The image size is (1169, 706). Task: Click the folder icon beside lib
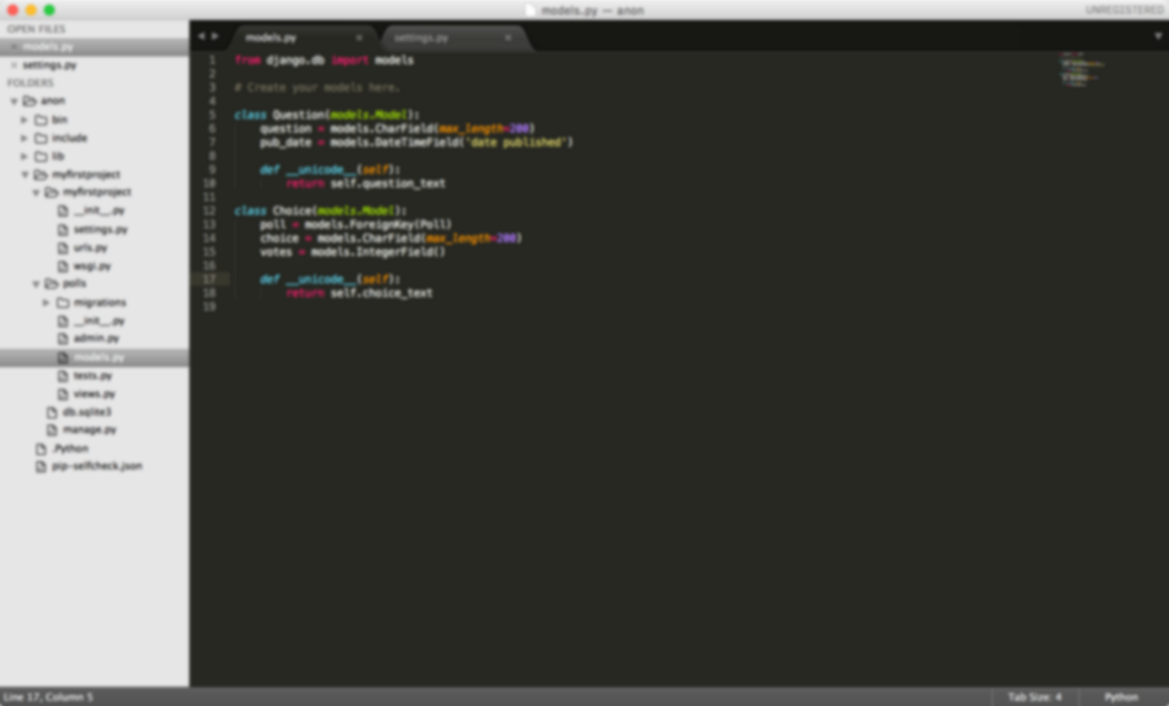tap(40, 156)
